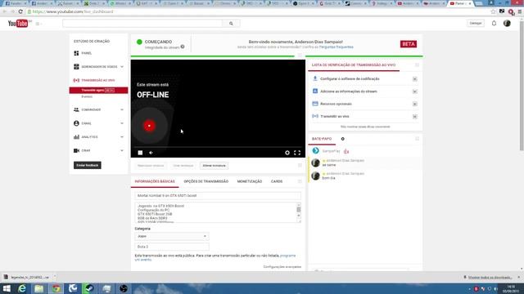Click the stream health help icon
This screenshot has width=524, height=294.
[x=183, y=47]
